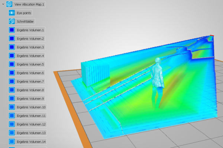Click the Ergebnis Volumen.3 volume icon

pyautogui.click(x=12, y=47)
